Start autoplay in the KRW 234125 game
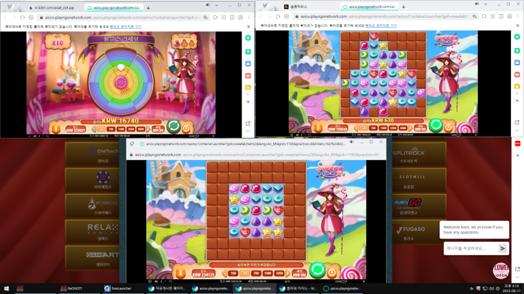 332,272
